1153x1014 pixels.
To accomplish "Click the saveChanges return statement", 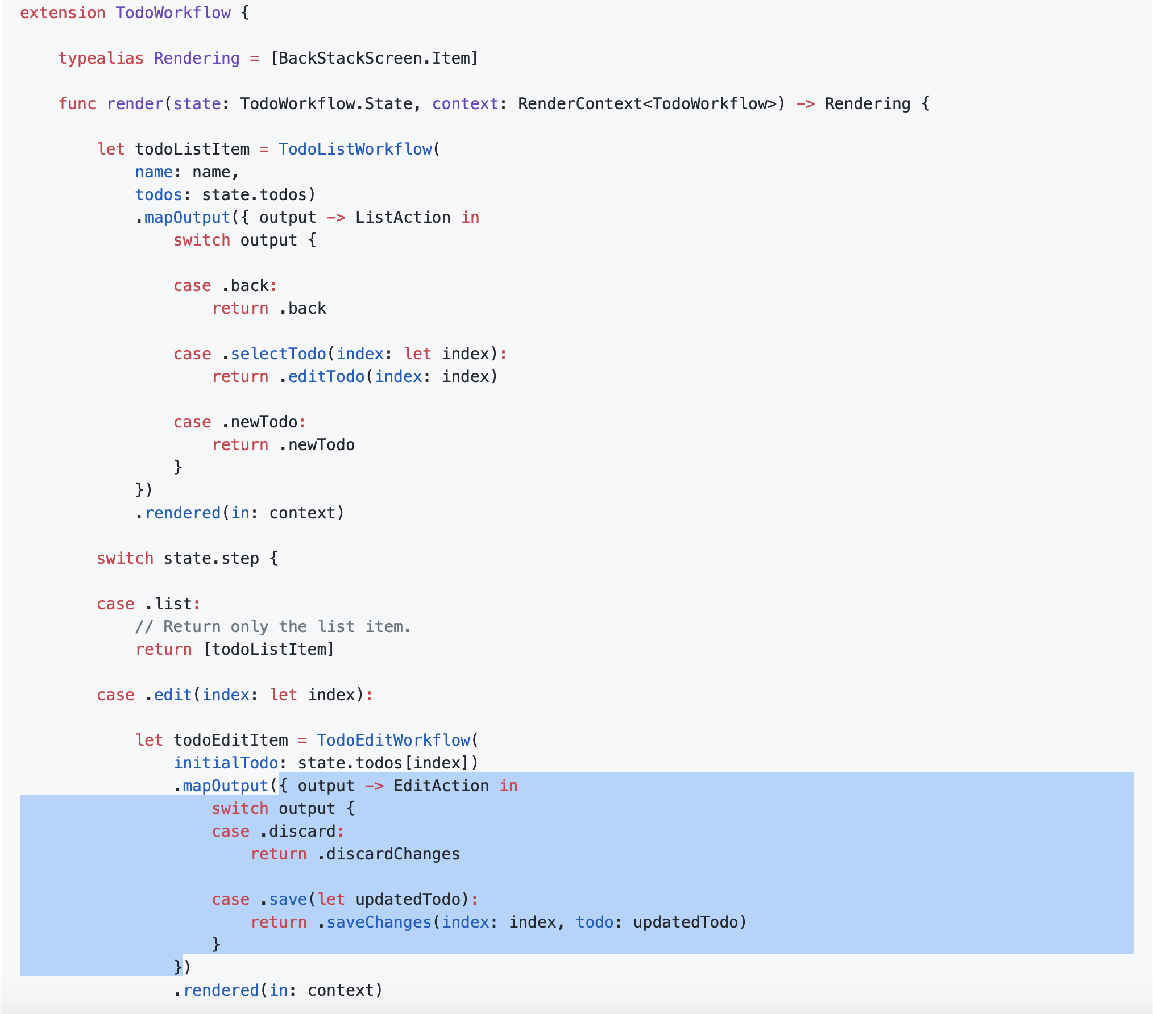I will [x=499, y=921].
